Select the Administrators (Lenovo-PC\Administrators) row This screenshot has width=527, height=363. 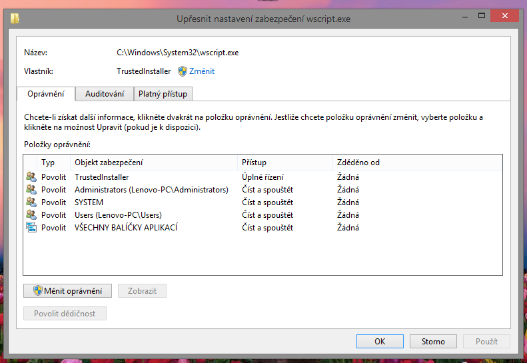(151, 190)
